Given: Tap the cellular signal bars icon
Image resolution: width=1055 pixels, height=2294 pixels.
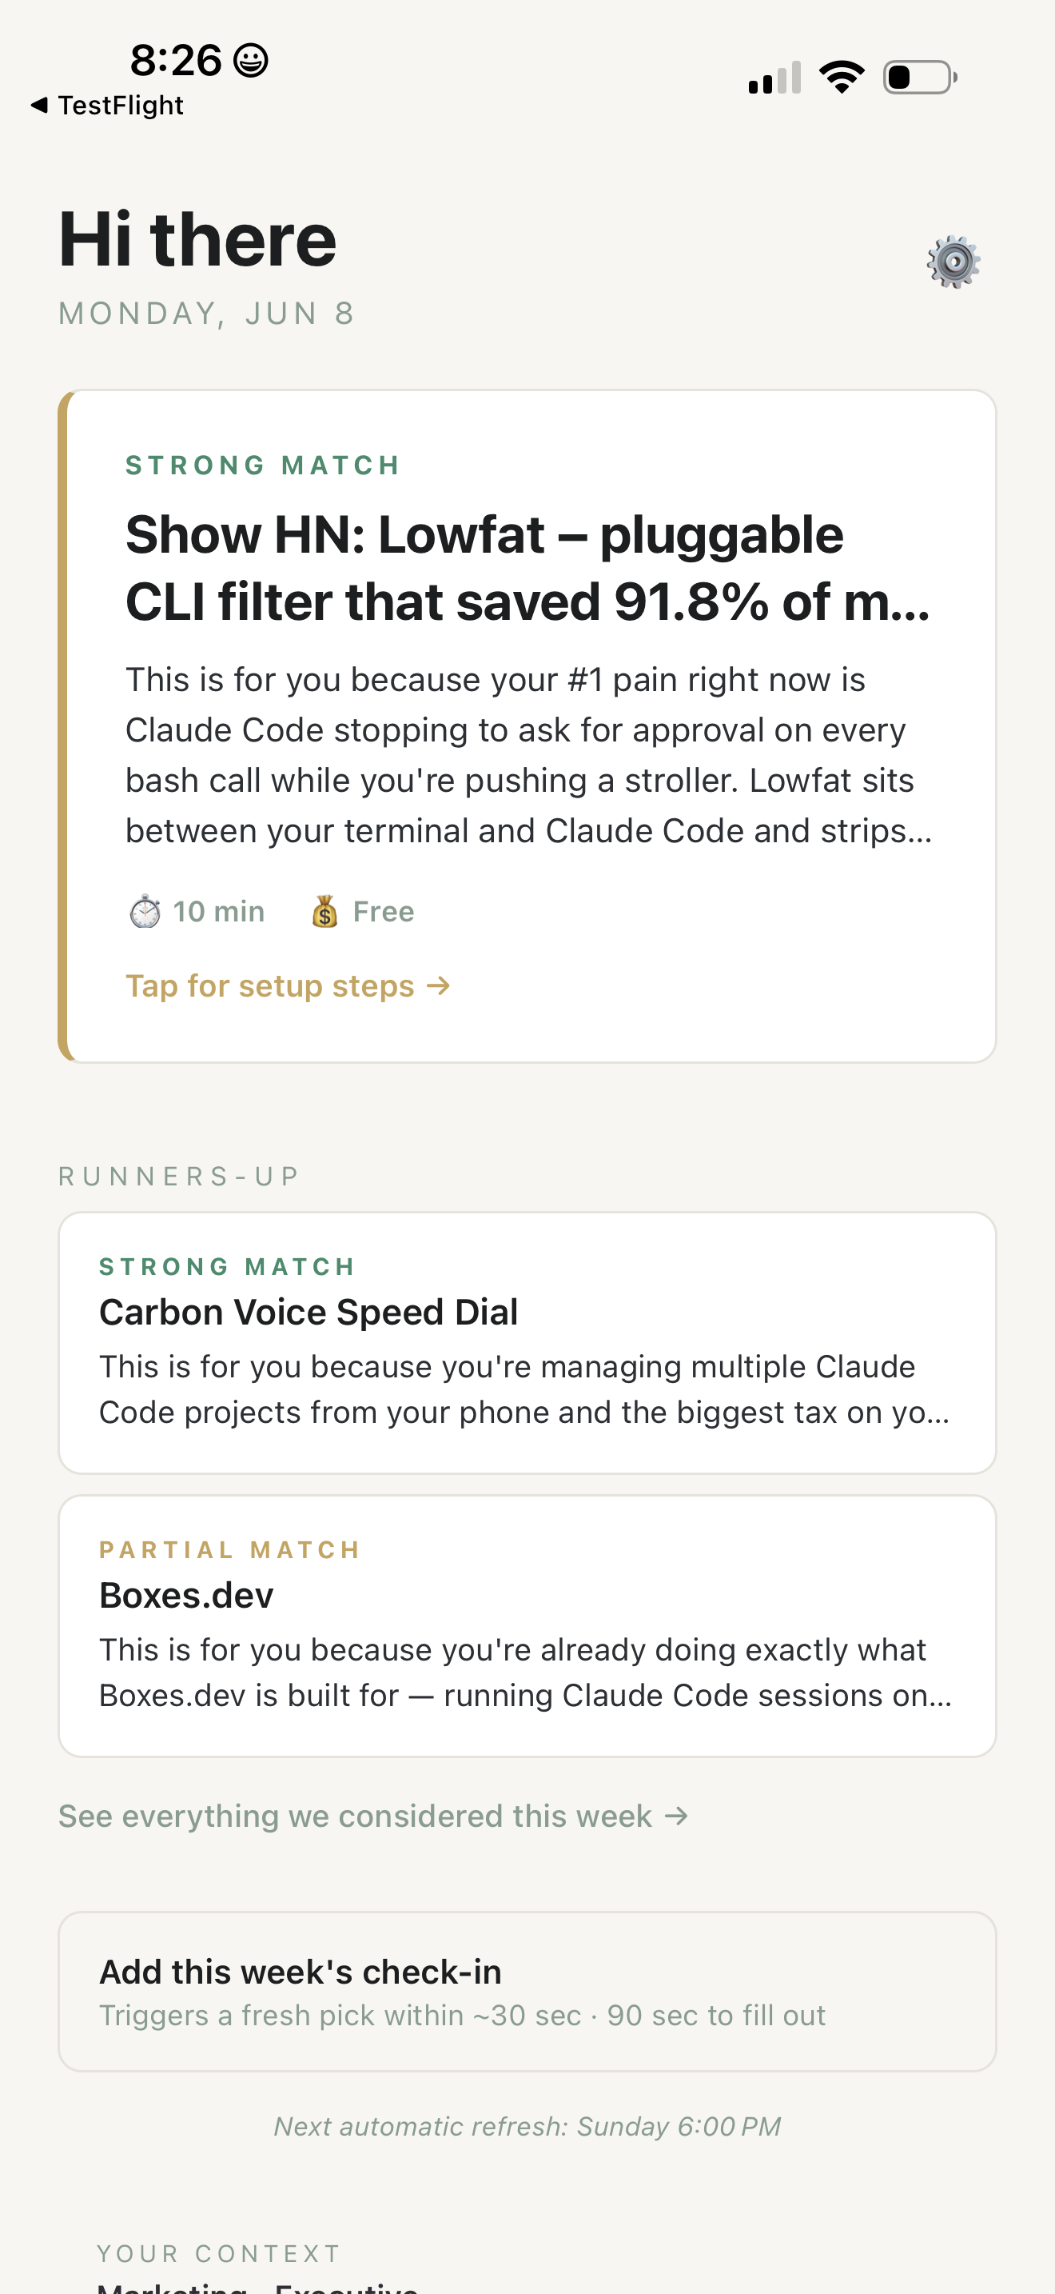Looking at the screenshot, I should (x=774, y=78).
